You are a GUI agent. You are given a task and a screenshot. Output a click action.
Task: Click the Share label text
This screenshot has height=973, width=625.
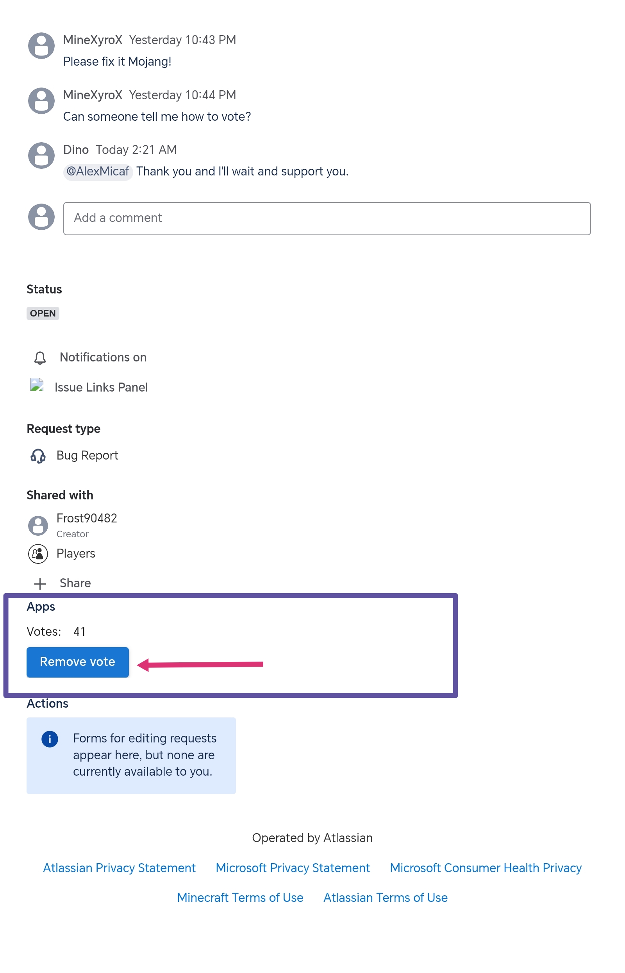coord(75,583)
